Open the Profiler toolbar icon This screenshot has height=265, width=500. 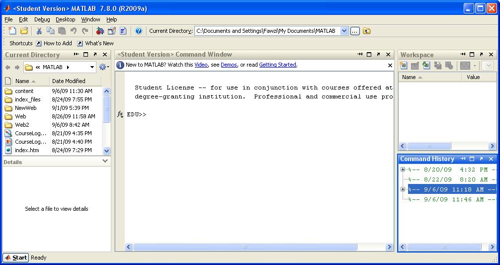tap(123, 31)
